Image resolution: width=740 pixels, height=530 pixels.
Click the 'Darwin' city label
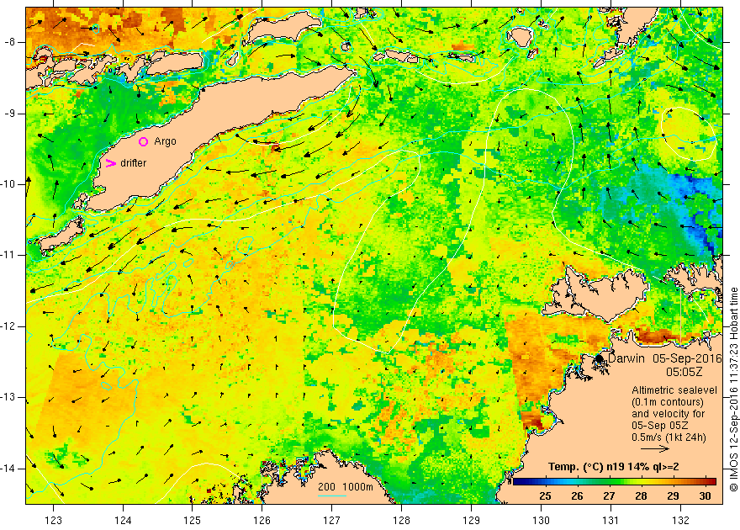click(x=626, y=358)
